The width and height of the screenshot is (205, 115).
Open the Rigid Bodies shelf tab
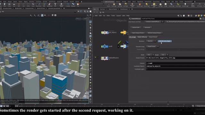[x=140, y=2]
